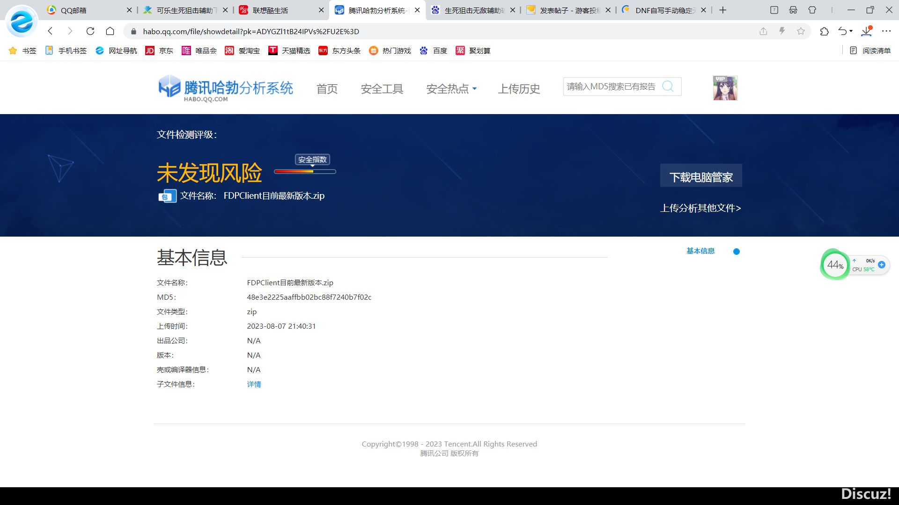The width and height of the screenshot is (899, 505).
Task: Open a new browser tab
Action: (723, 10)
